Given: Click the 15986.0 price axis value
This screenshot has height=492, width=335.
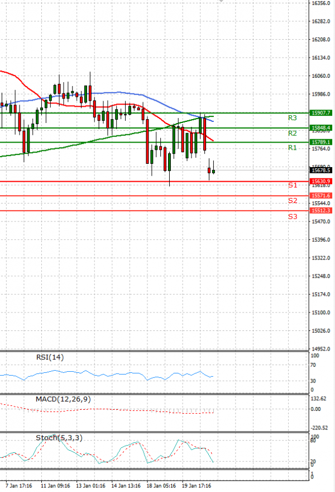Looking at the screenshot, I should pos(321,94).
